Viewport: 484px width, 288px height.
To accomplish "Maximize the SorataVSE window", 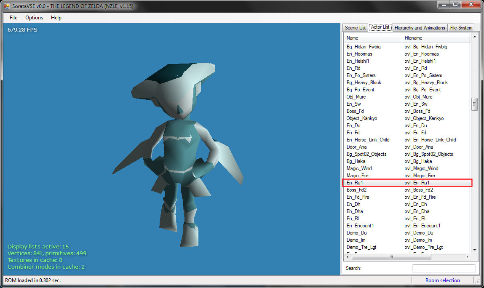I will tap(456, 4).
